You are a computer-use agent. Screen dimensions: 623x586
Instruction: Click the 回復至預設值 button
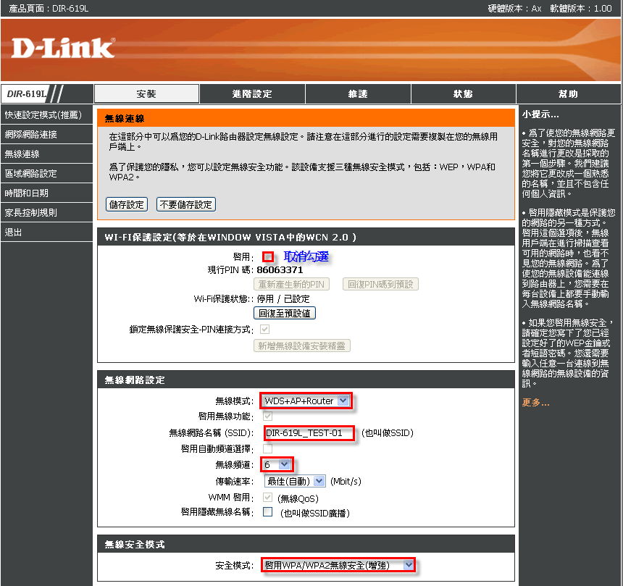(285, 313)
